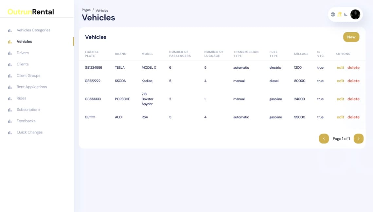Open Client Groups in sidebar
The height and width of the screenshot is (212, 373).
pyautogui.click(x=28, y=76)
